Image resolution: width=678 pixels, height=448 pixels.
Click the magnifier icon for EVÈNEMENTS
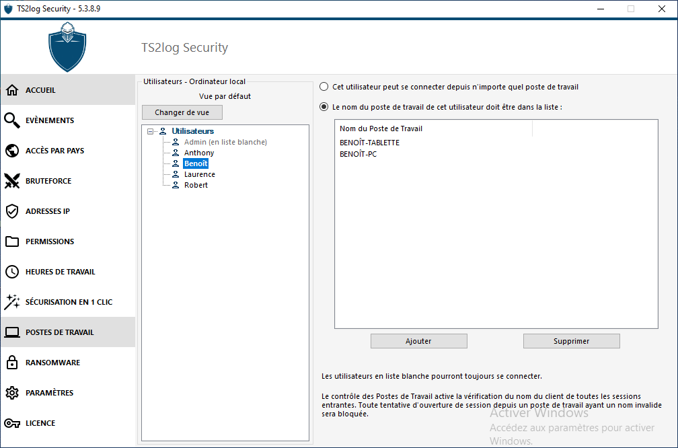coord(12,120)
